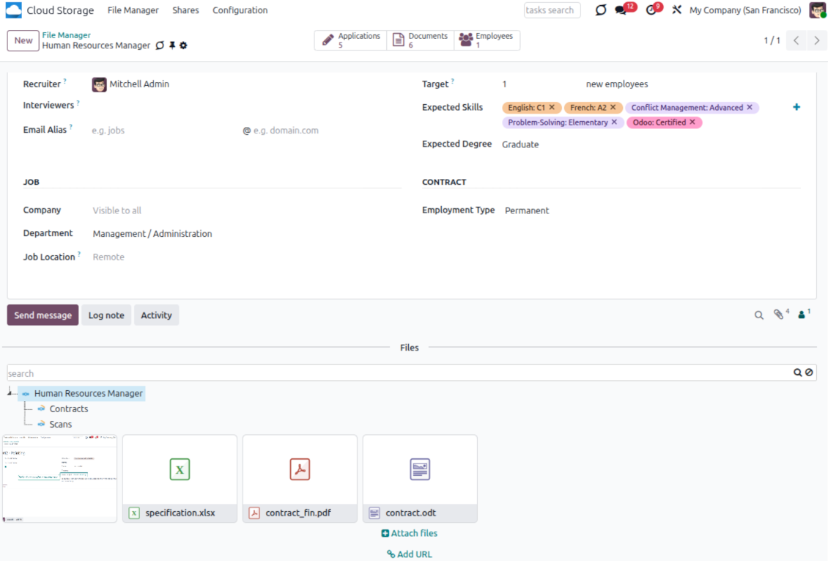
Task: Open the gear actions menu icon
Action: tap(183, 45)
